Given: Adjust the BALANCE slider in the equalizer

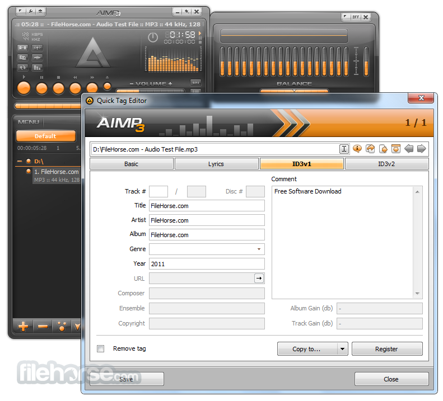Looking at the screenshot, I should pos(294,91).
